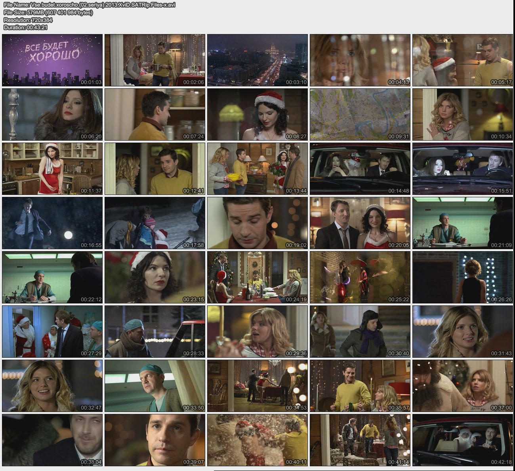The image size is (515, 471).
Task: Click the Duration 00:43:21 text
Action: pos(25,27)
